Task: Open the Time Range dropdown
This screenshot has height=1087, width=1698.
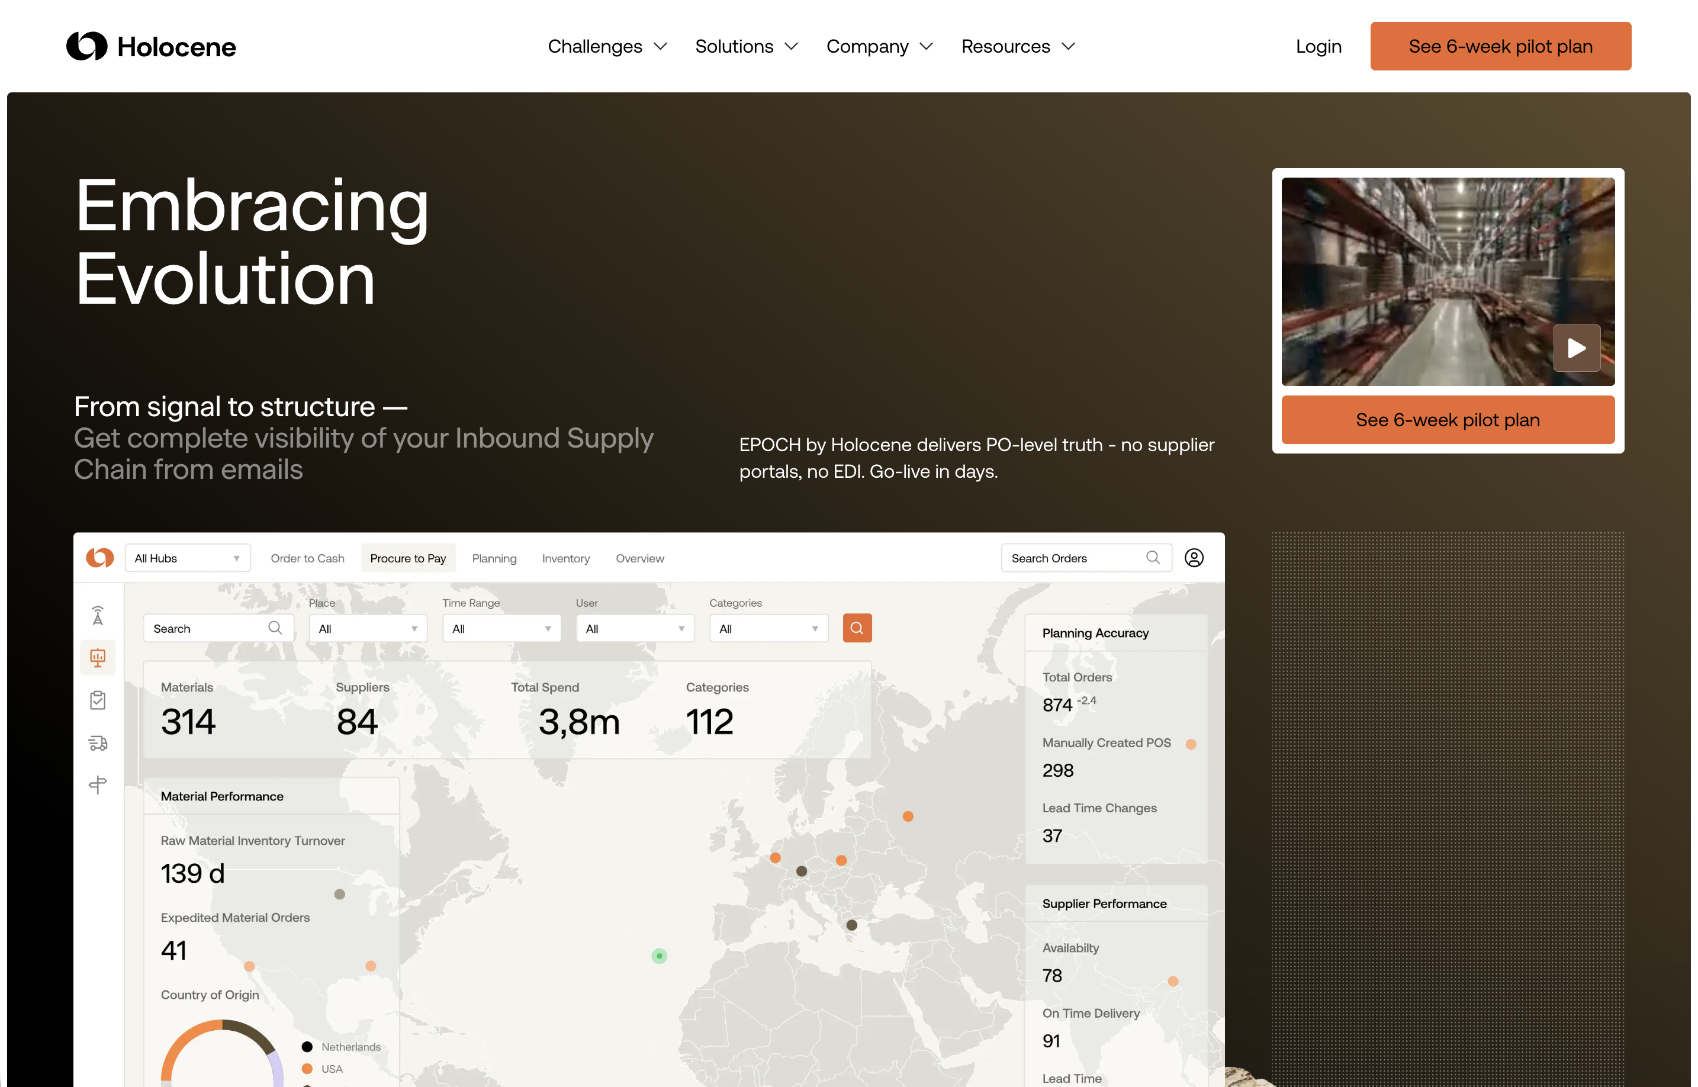Action: (501, 629)
